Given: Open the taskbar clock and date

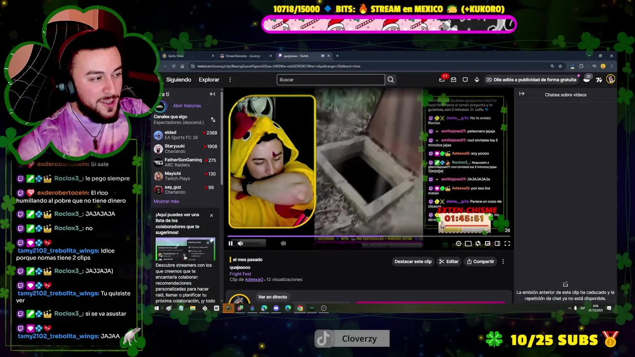Looking at the screenshot, I should pos(595,308).
